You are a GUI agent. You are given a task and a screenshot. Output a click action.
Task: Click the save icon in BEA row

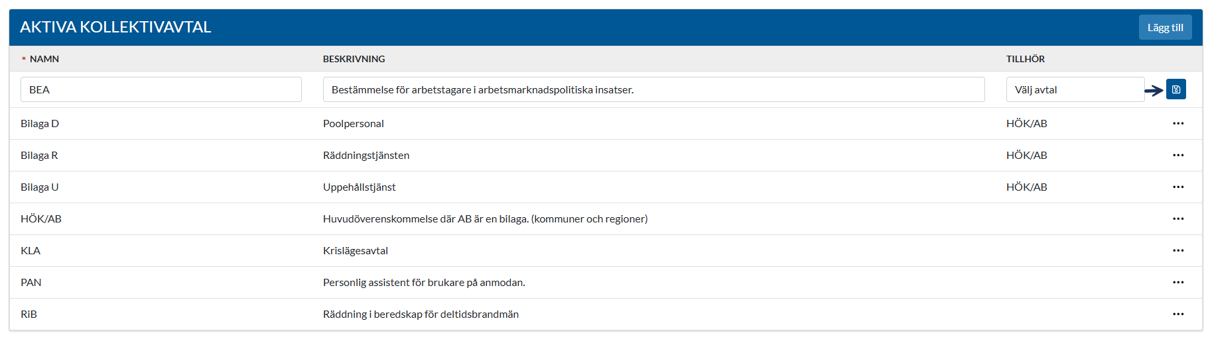click(x=1175, y=89)
